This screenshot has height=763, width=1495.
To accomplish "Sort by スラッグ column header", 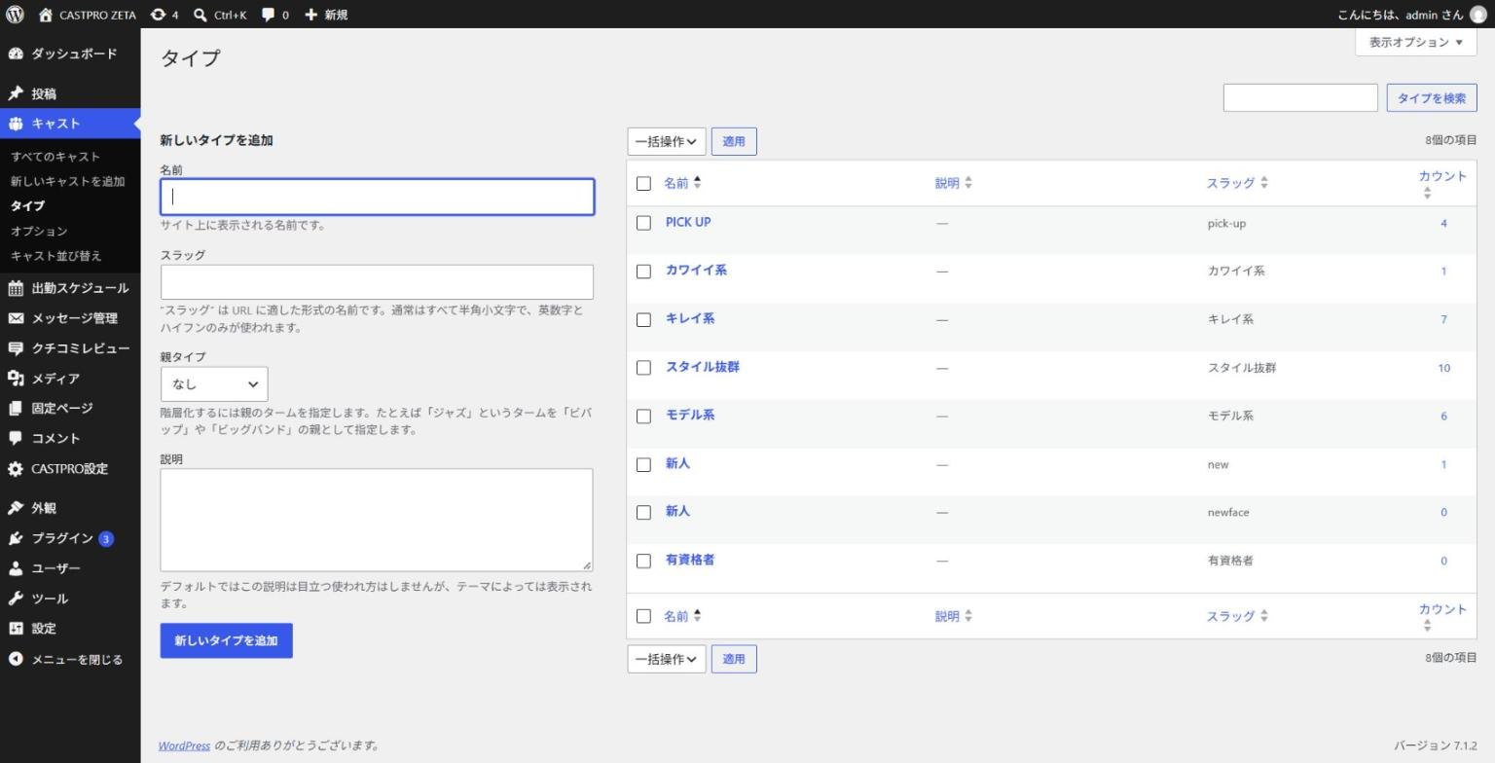I will 1237,183.
